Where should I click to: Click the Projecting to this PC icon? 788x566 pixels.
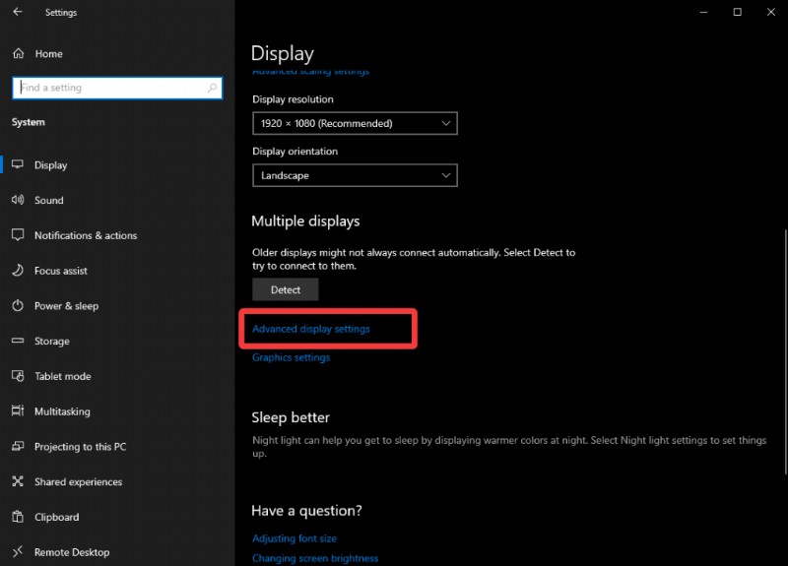[x=18, y=446]
